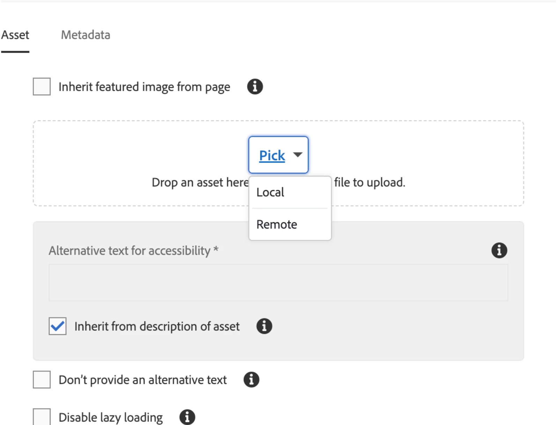Click the Disable lazy loading info icon
The height and width of the screenshot is (425, 557).
tap(187, 417)
